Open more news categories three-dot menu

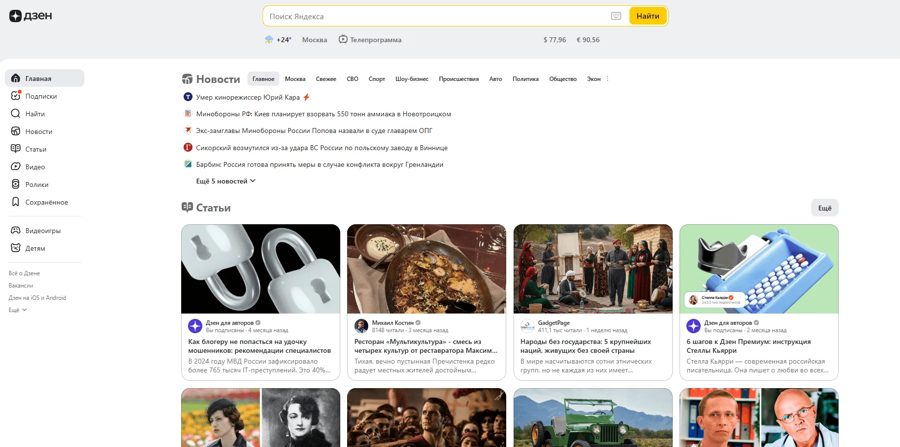pos(607,79)
